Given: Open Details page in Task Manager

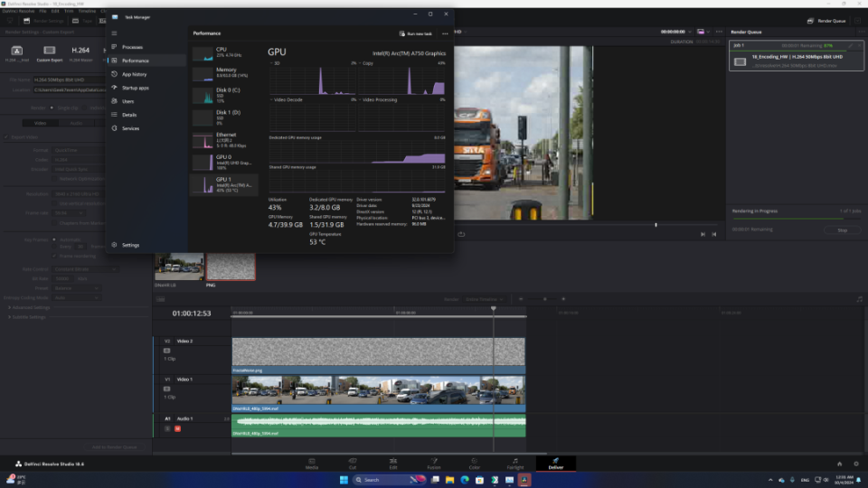Looking at the screenshot, I should click(145, 115).
